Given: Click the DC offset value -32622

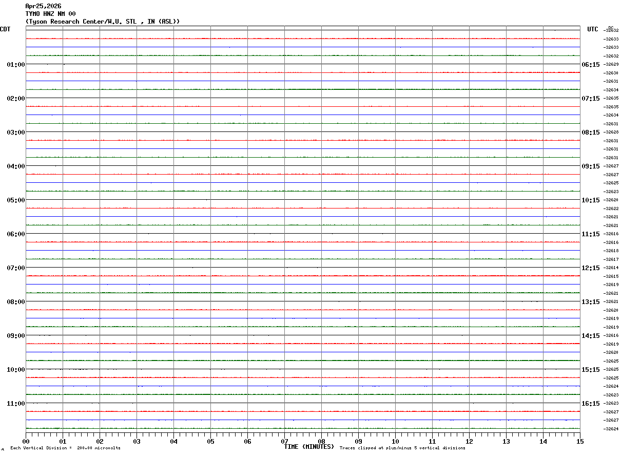Looking at the screenshot, I should (x=611, y=208).
